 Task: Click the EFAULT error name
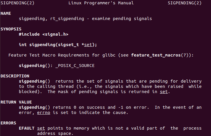[x=26, y=128]
